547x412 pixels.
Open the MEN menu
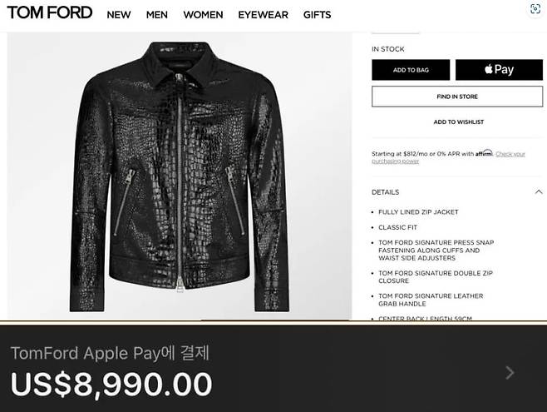click(156, 15)
